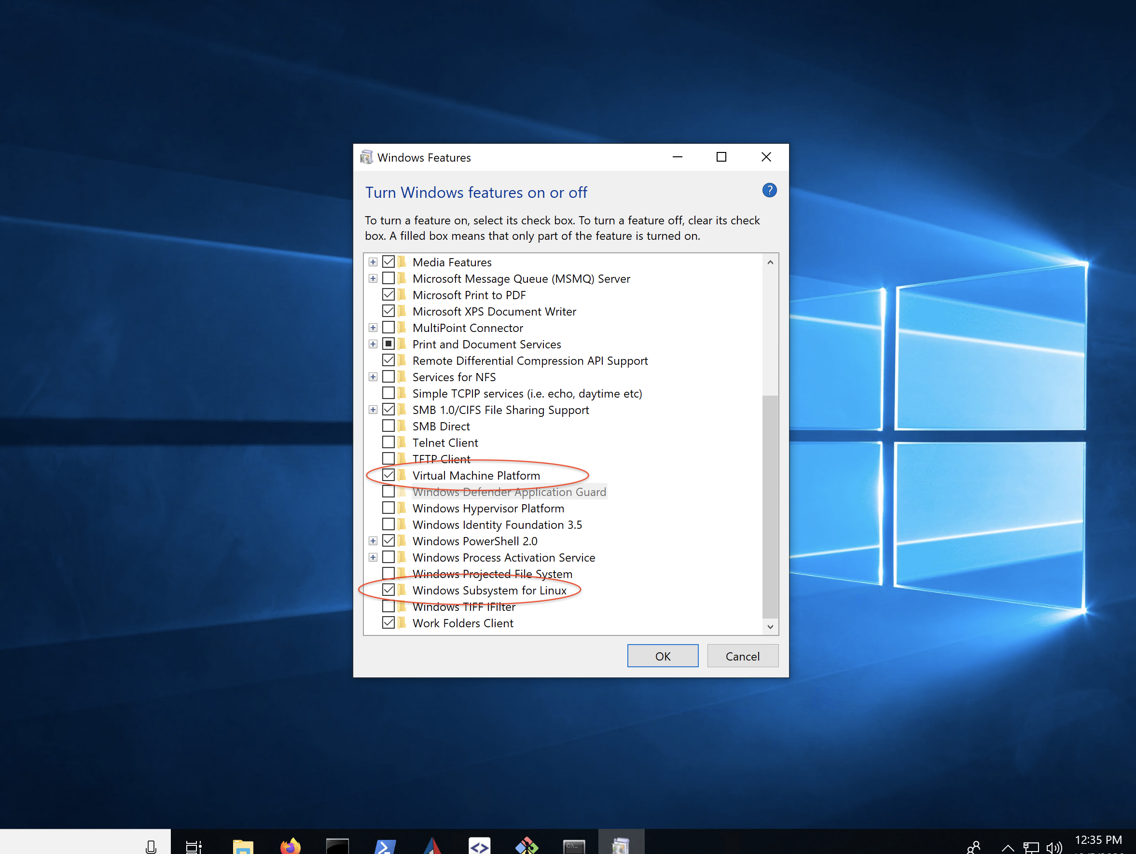Click the scrollbar down arrow
This screenshot has height=854, width=1136.
tap(770, 626)
